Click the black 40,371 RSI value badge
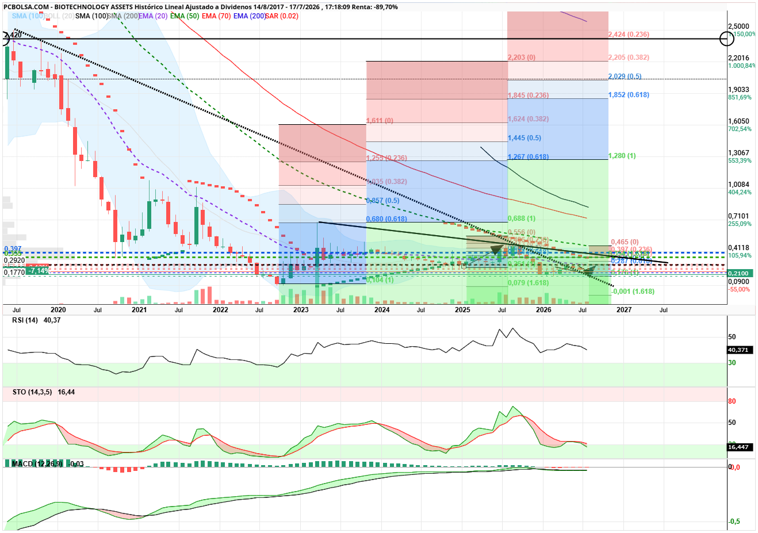 coord(738,350)
